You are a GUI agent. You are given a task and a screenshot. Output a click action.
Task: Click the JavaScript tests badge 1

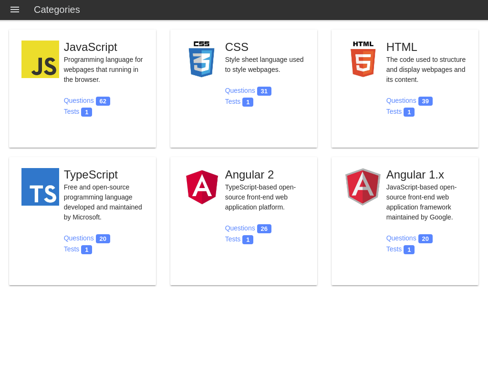point(86,112)
